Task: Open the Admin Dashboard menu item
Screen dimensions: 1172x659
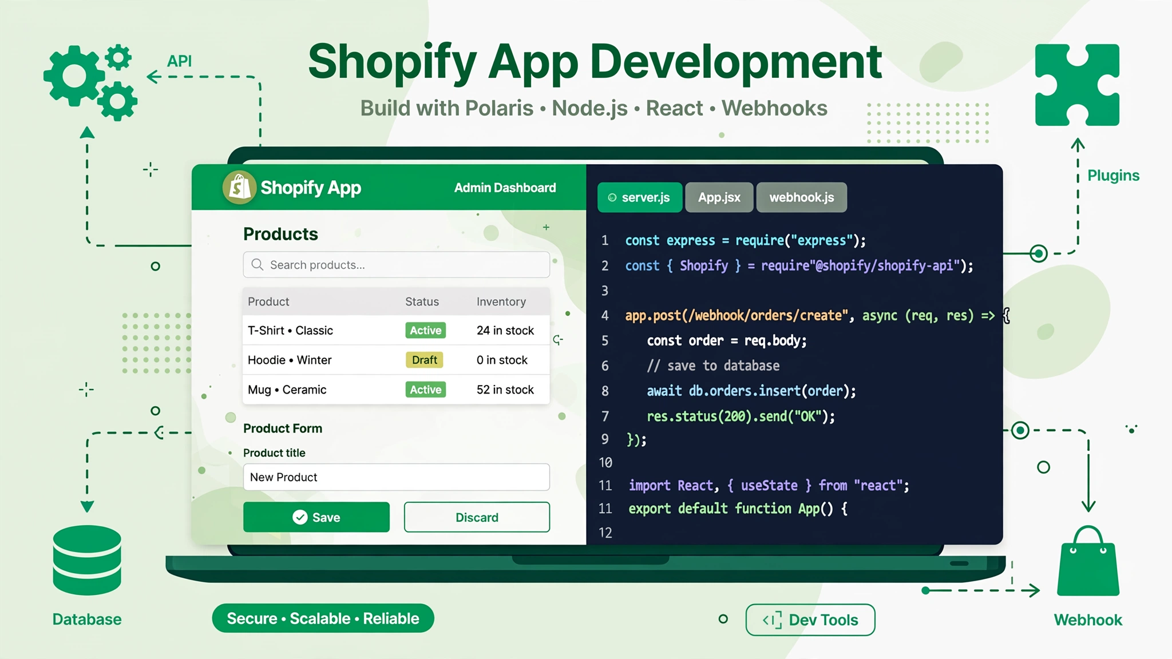Action: point(505,188)
